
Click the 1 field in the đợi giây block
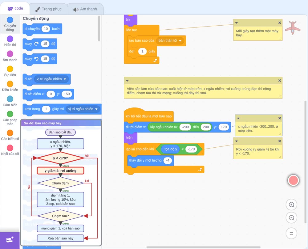[x=142, y=51]
